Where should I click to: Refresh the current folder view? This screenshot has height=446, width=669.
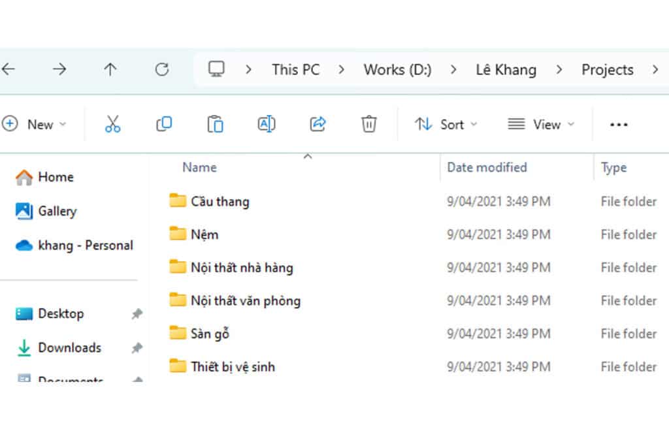[x=162, y=69]
